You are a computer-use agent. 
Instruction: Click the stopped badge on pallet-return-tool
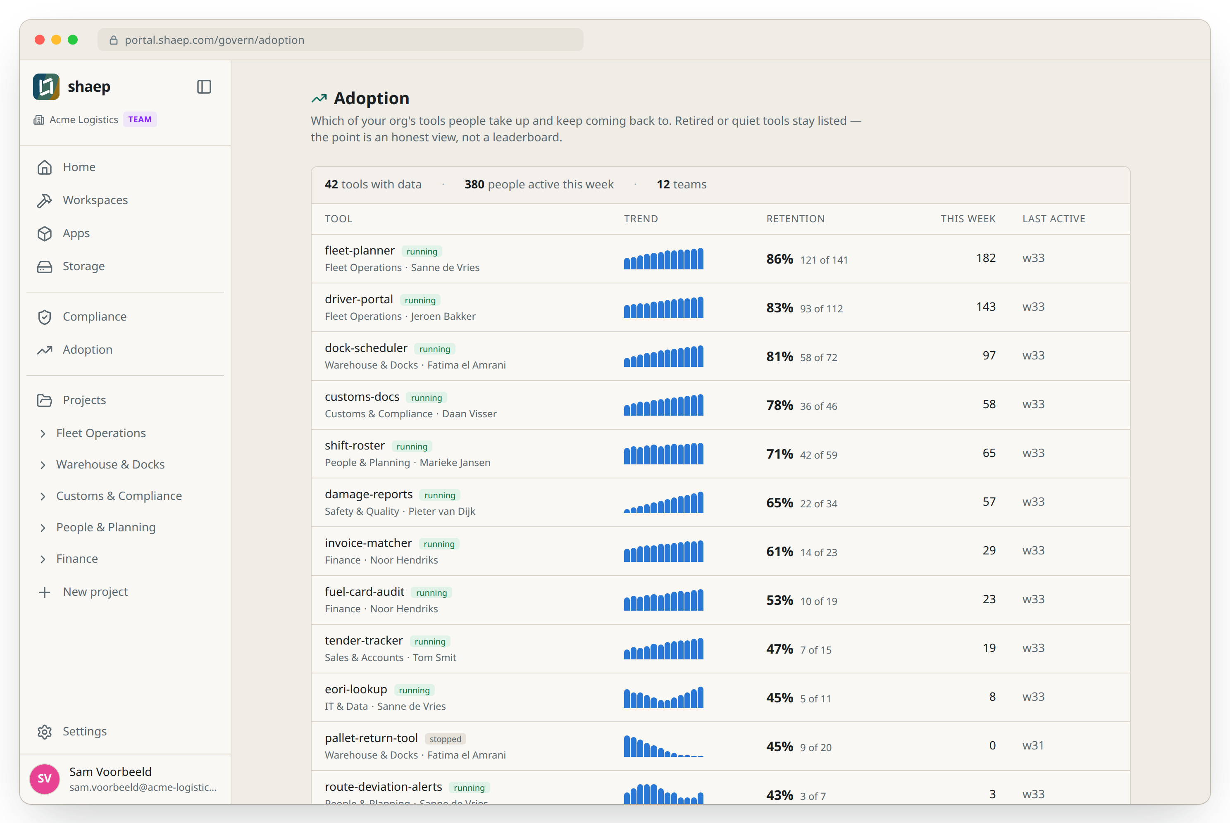pos(445,739)
